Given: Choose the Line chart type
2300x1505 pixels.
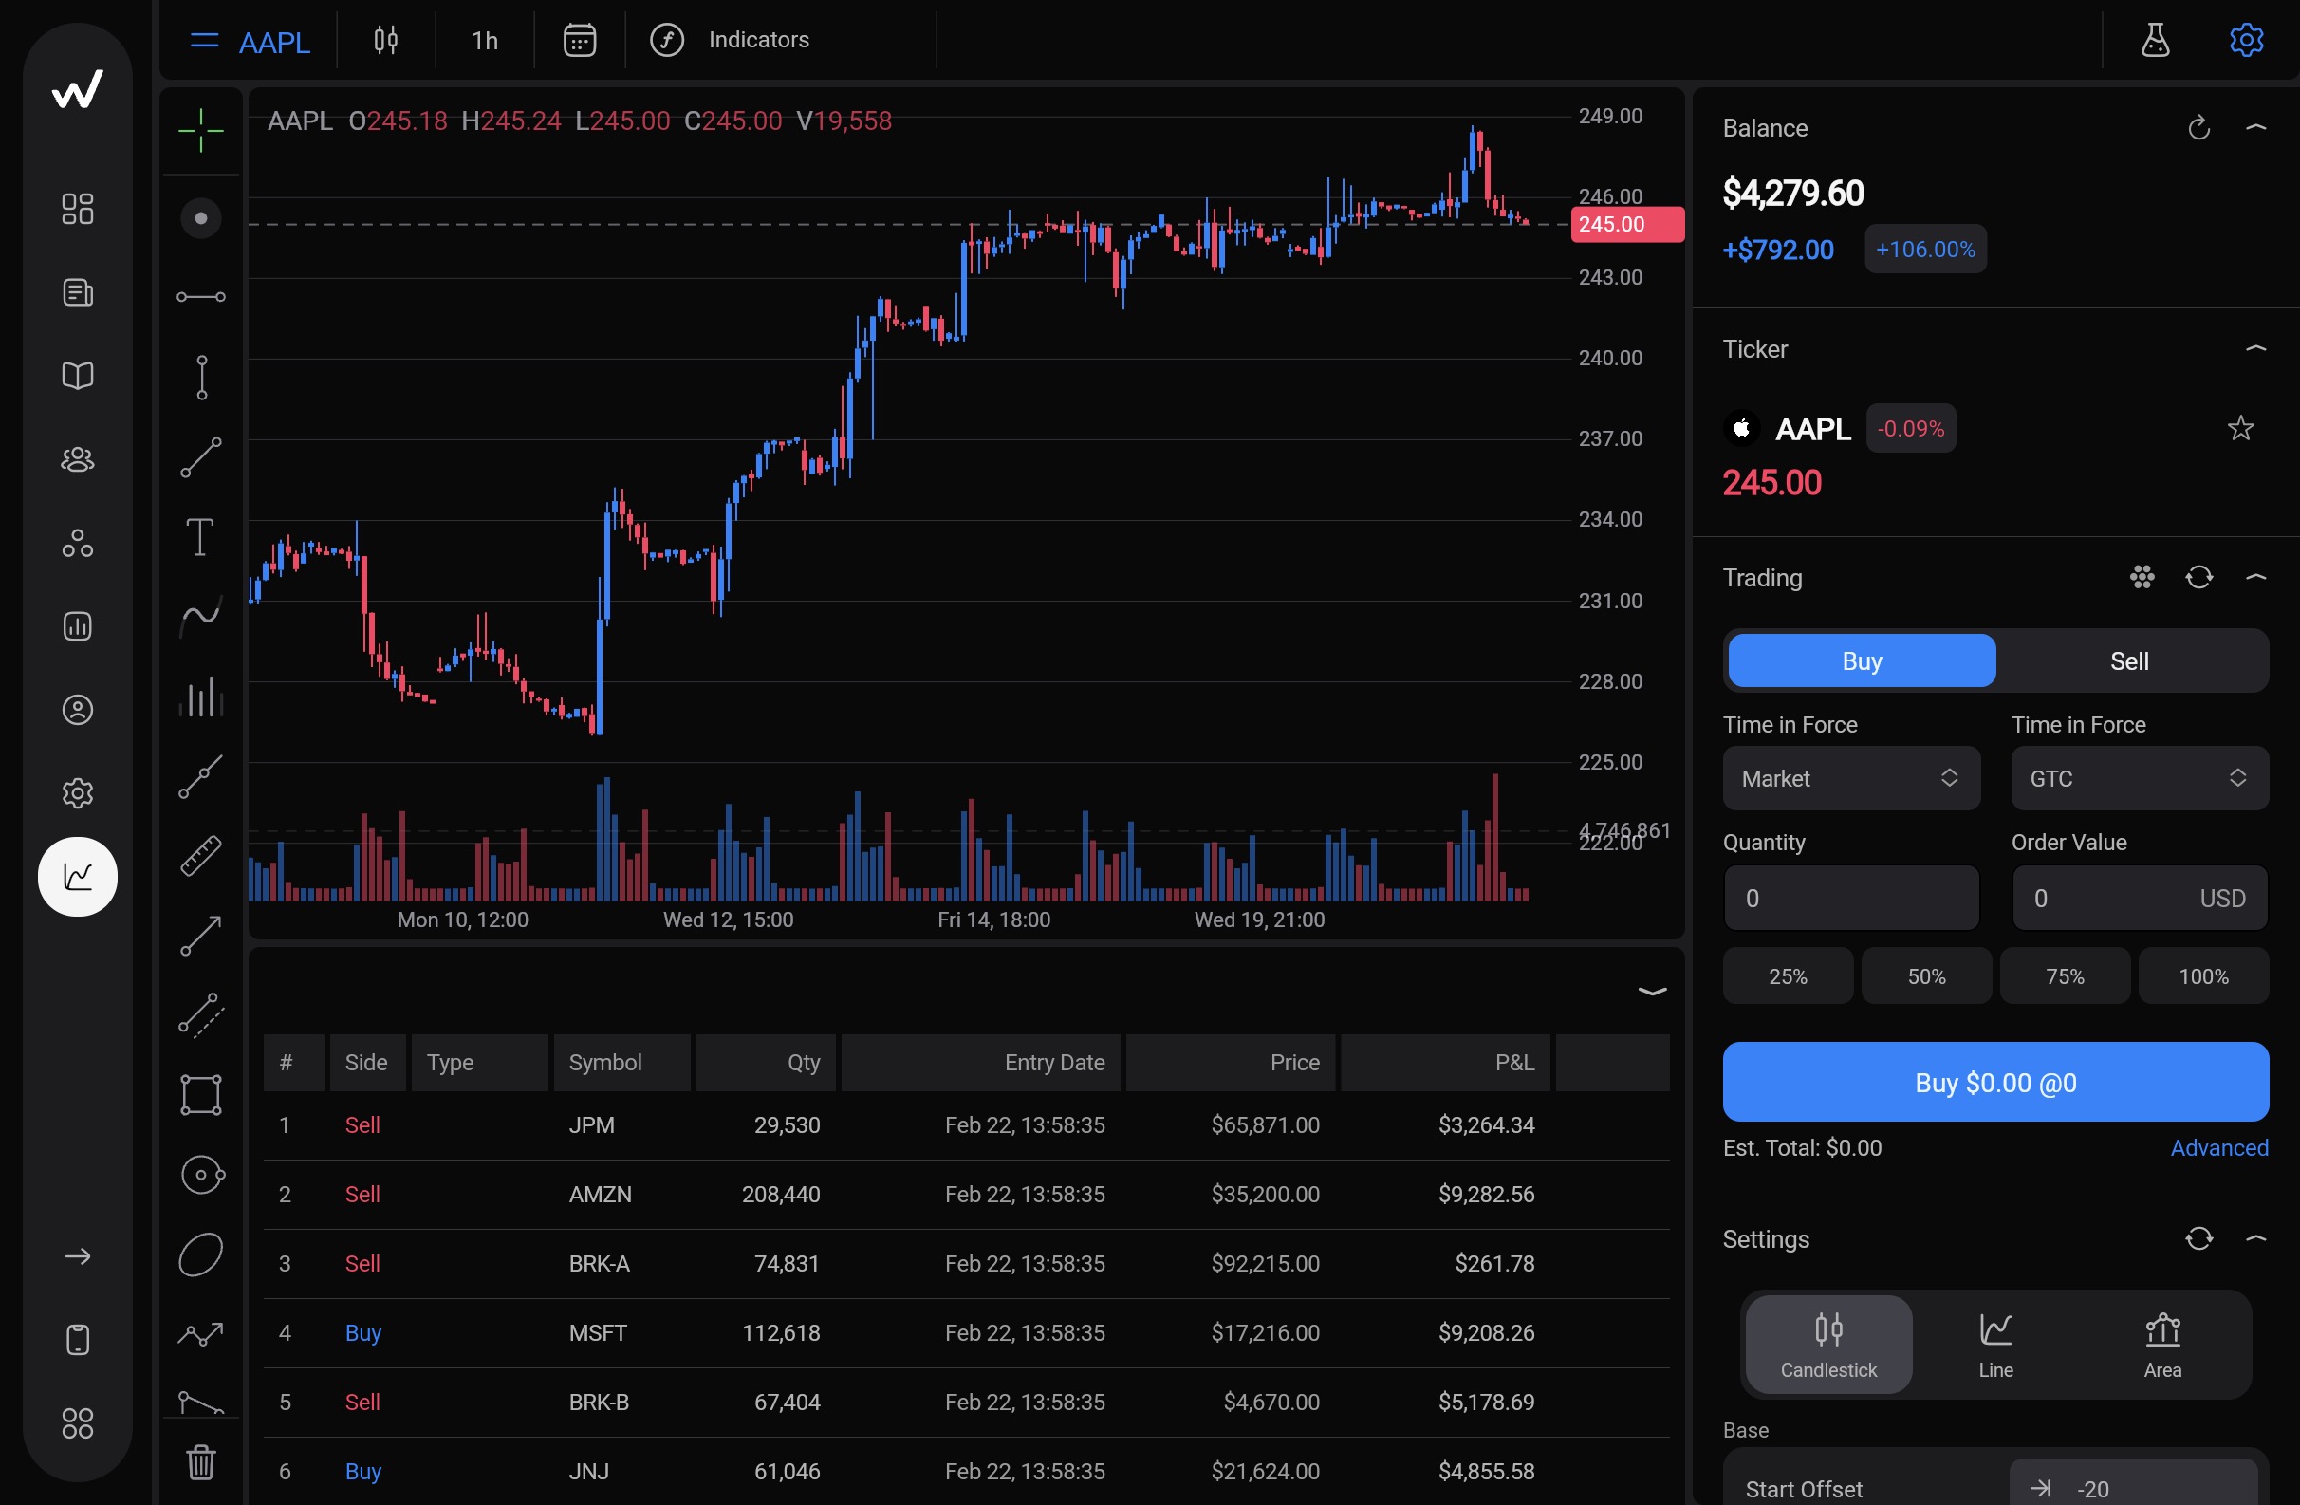Looking at the screenshot, I should coord(1995,1345).
